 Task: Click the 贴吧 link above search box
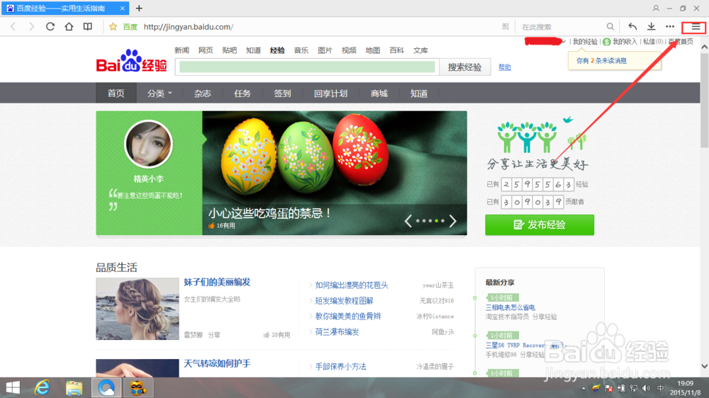coord(230,50)
